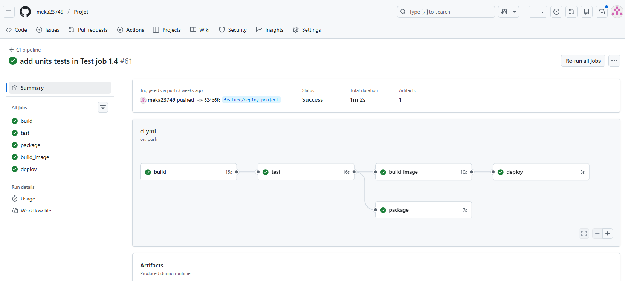Switch to the Code tab
Viewport: 625px width, 281px height.
coord(16,30)
